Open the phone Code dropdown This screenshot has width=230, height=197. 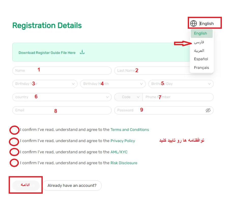pos(128,97)
